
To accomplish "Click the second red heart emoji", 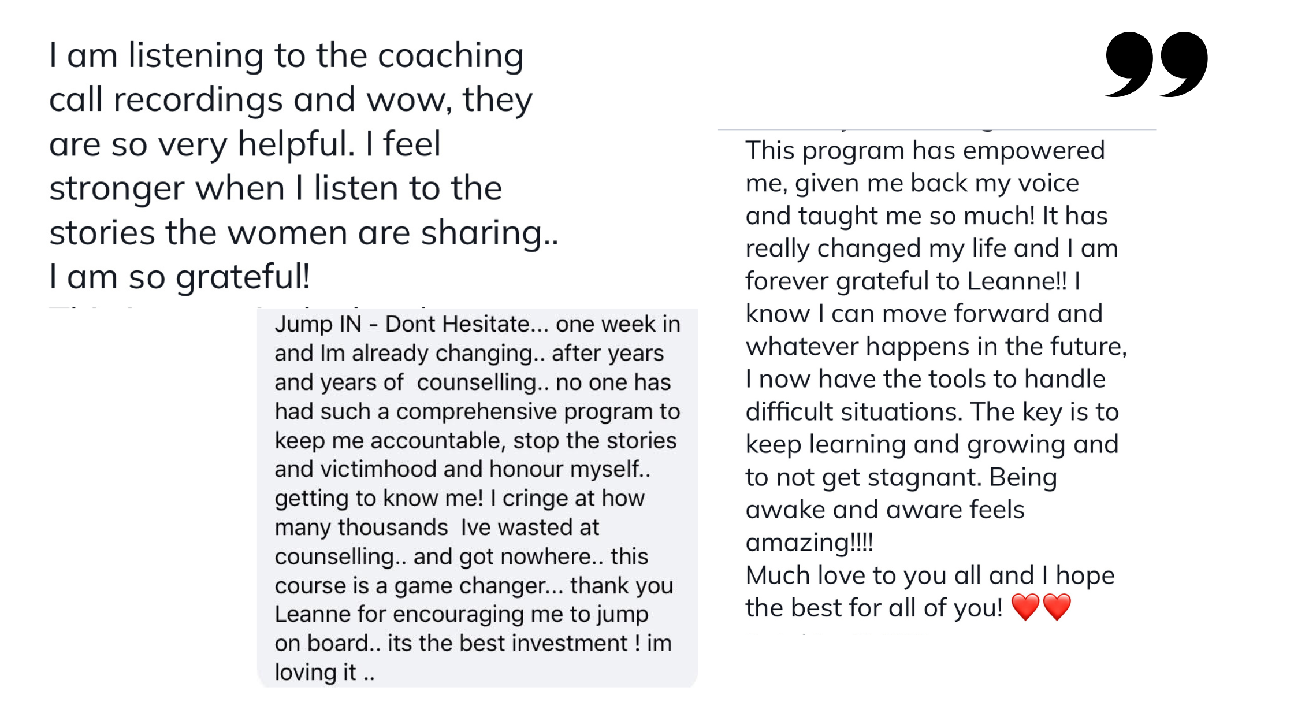I will pos(1057,607).
